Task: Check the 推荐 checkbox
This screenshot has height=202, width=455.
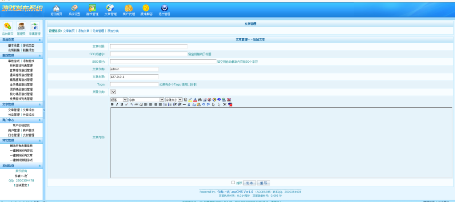Action: pos(233,182)
